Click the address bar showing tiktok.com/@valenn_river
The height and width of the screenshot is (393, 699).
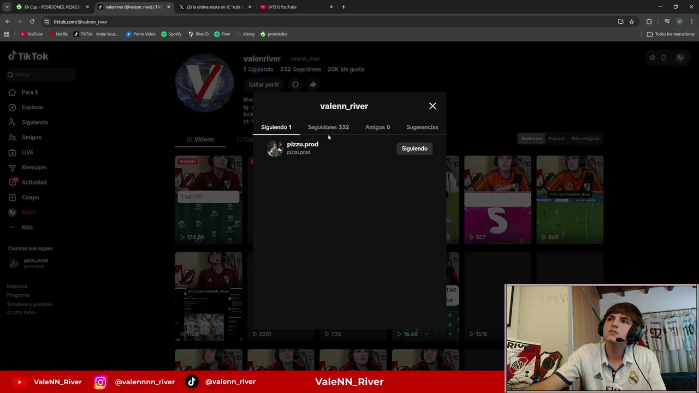(328, 22)
